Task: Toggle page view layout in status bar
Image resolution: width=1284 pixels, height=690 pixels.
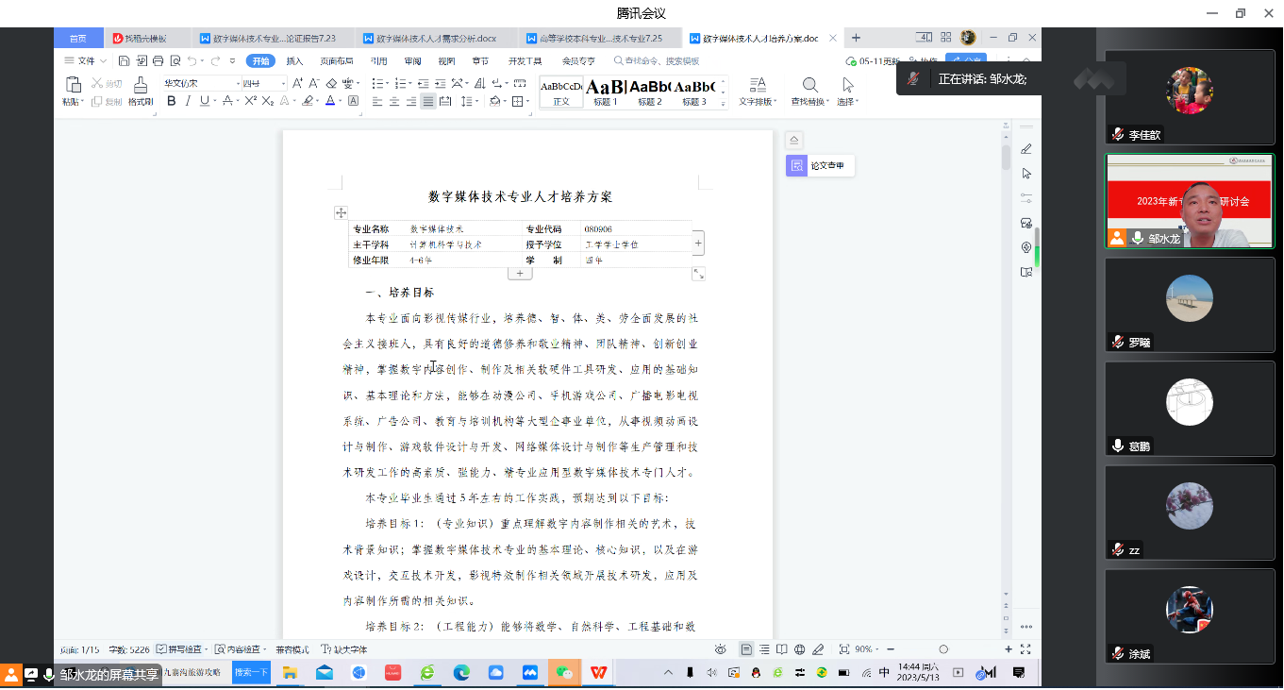Action: [746, 649]
